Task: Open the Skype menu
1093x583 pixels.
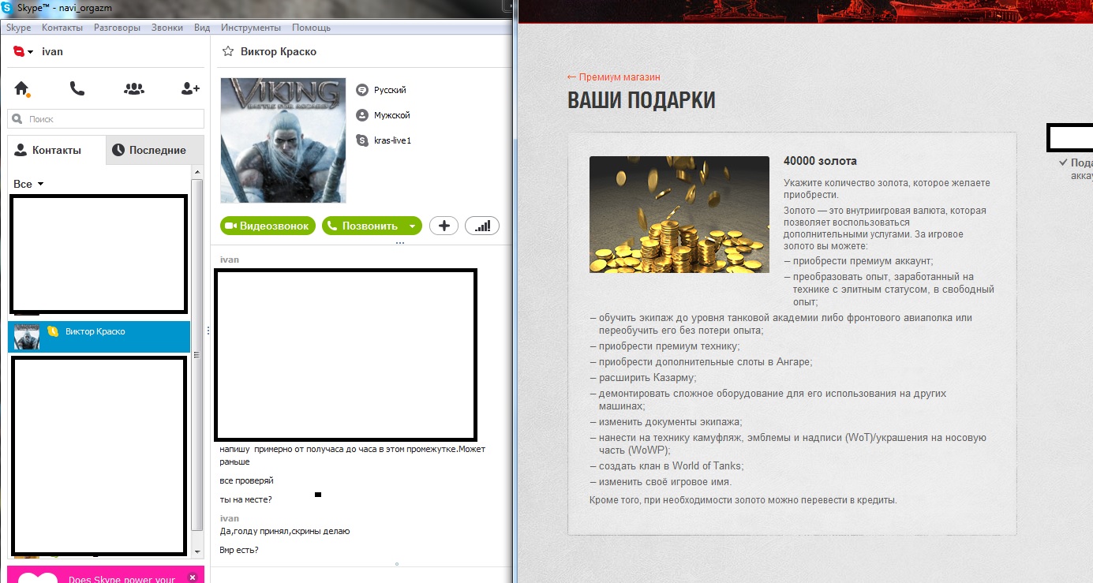Action: pyautogui.click(x=18, y=28)
